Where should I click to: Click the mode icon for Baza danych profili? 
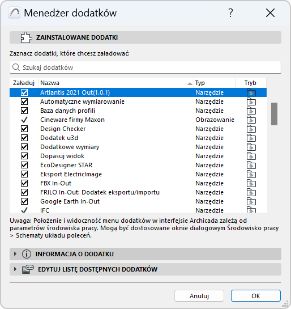point(251,111)
